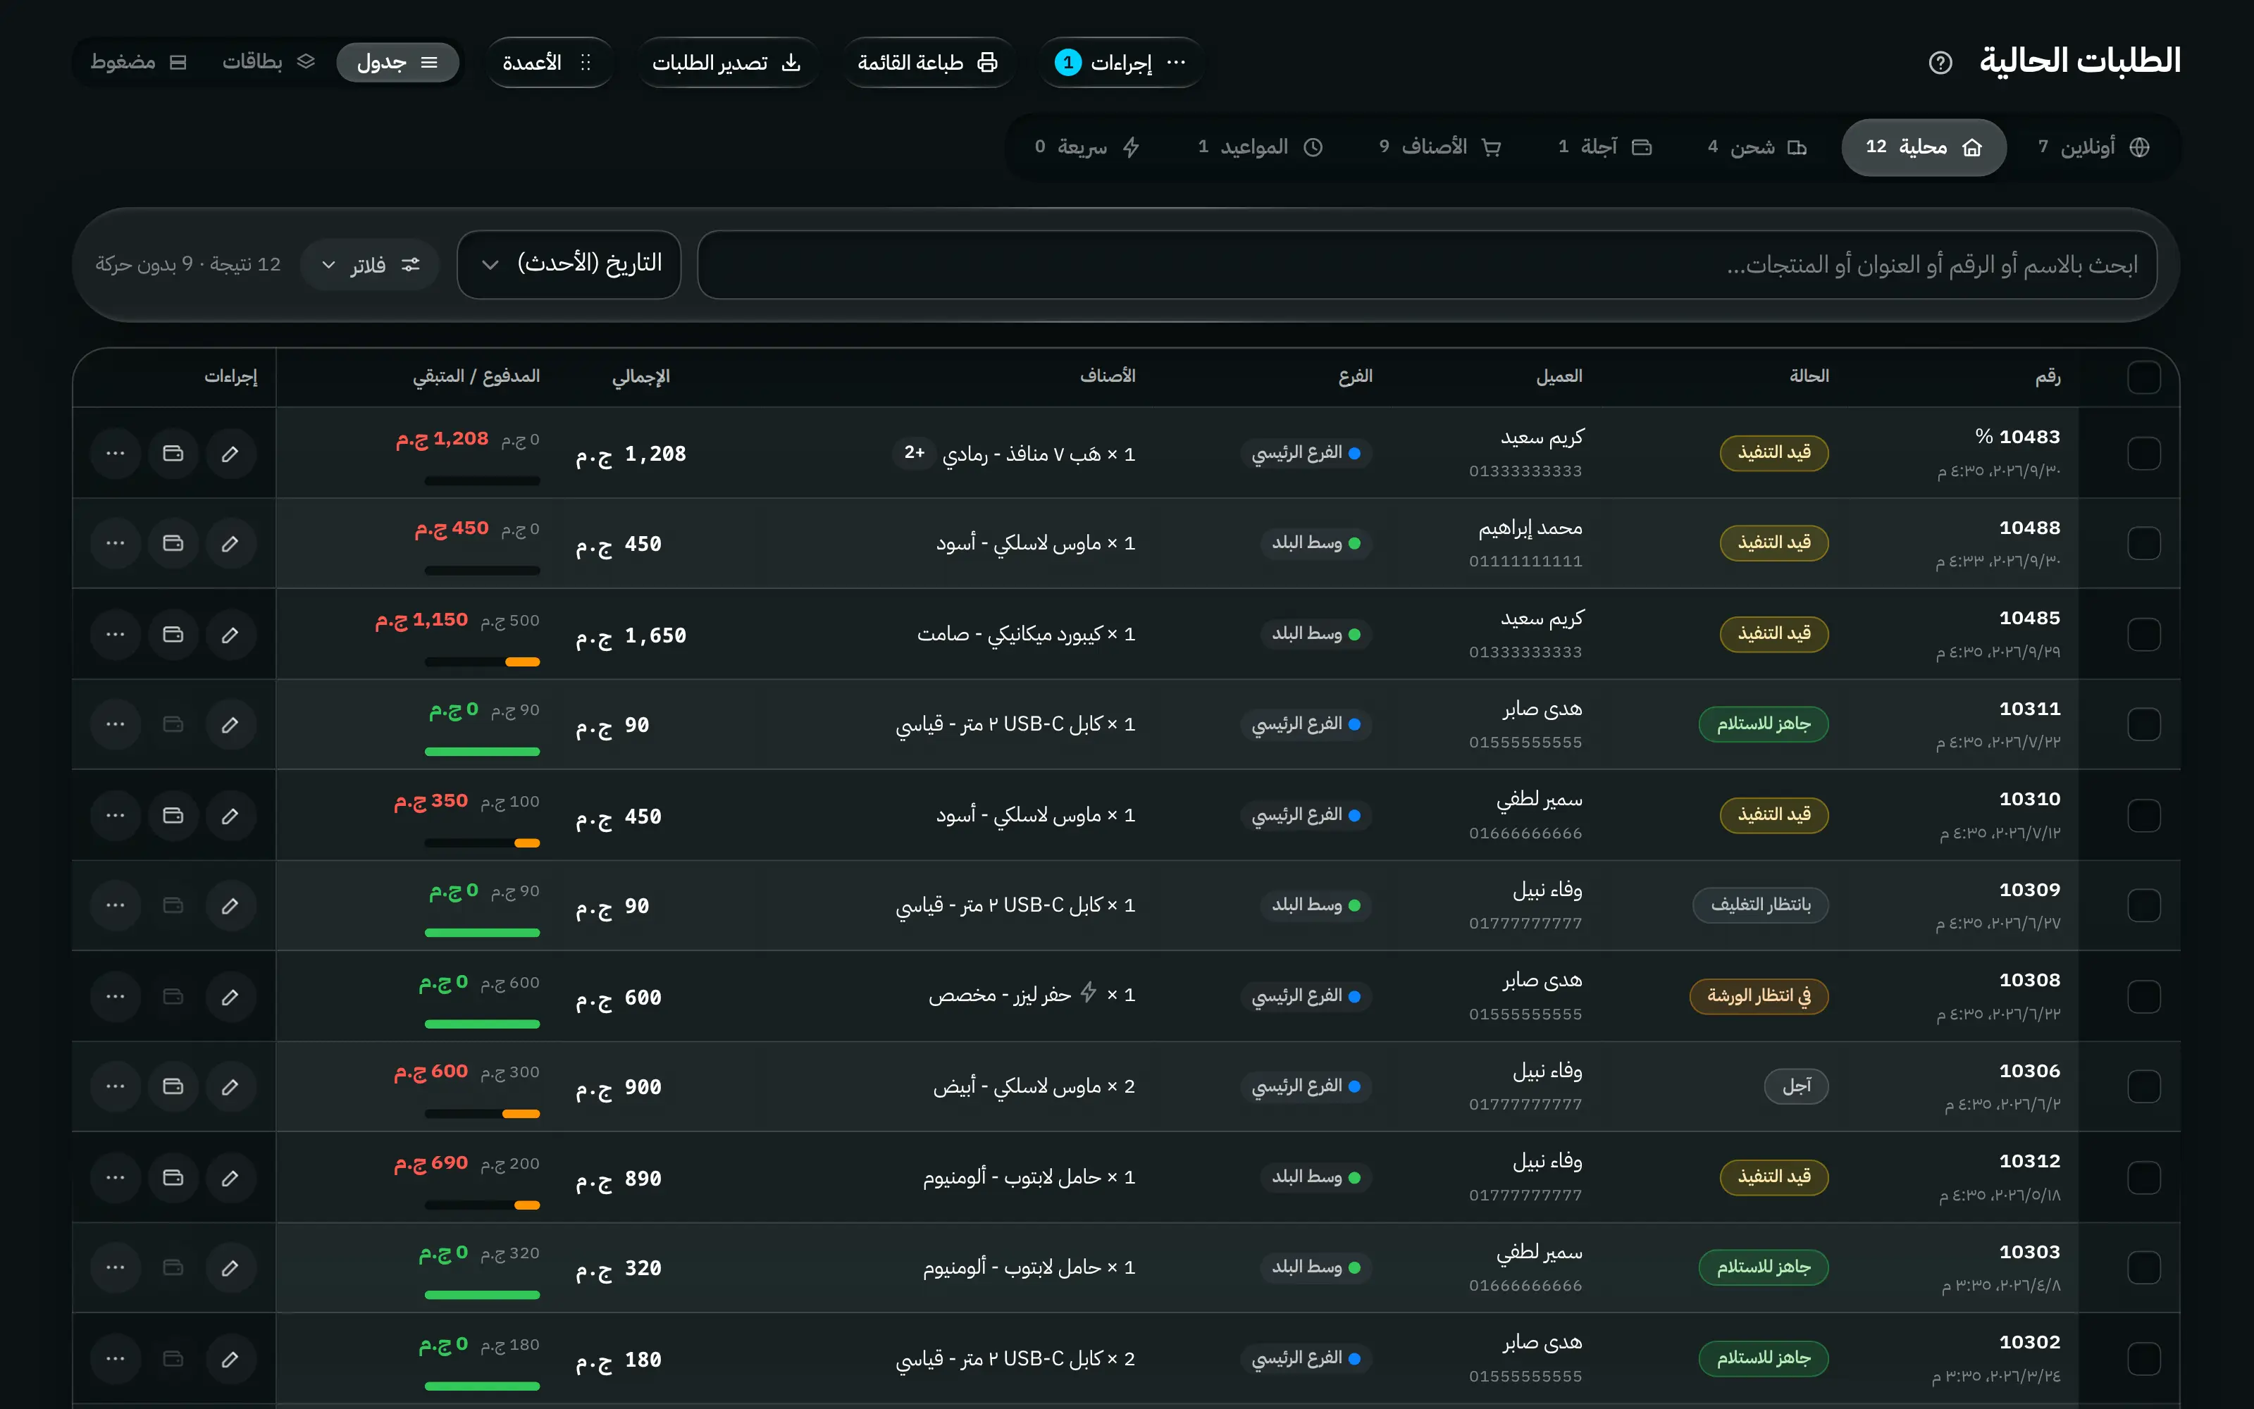Toggle the select-all checkbox in table header
The height and width of the screenshot is (1409, 2254).
2144,378
